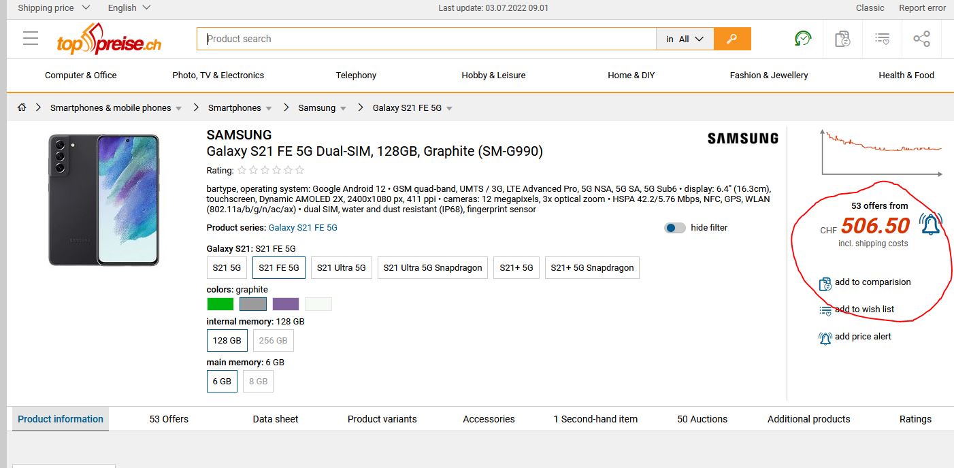
Task: Select the 8 GB main memory option
Action: pyautogui.click(x=258, y=382)
